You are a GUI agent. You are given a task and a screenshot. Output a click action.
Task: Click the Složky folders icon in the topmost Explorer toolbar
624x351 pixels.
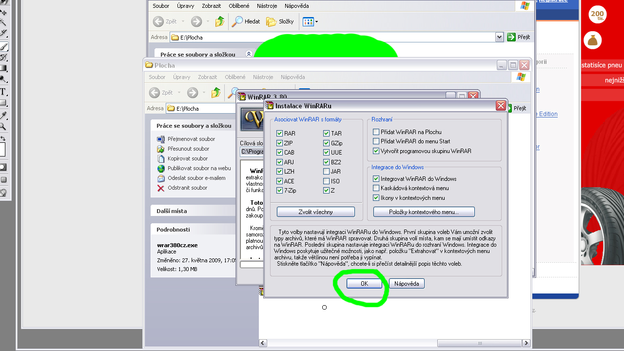[271, 21]
